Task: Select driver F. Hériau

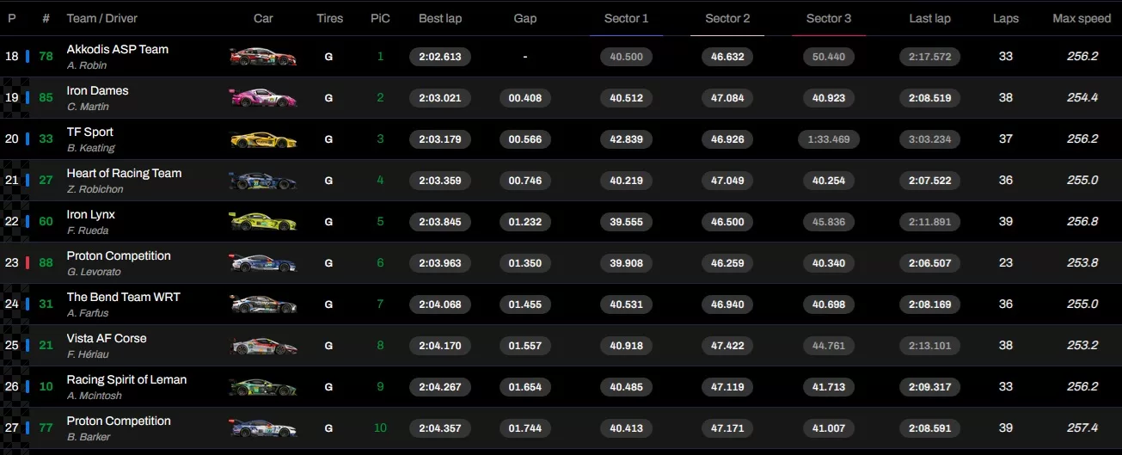Action: pos(88,354)
